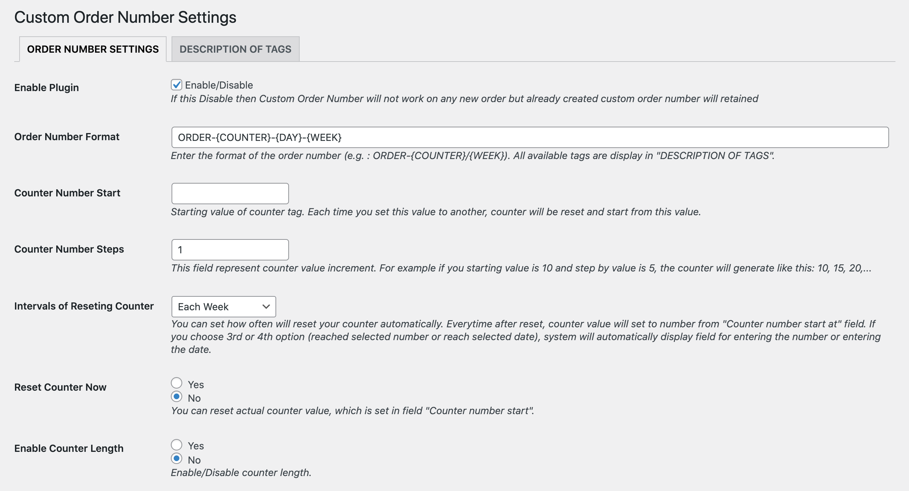909x491 pixels.
Task: Uncheck the Enable/Disable plugin checkbox
Action: point(177,84)
